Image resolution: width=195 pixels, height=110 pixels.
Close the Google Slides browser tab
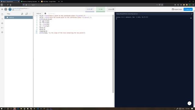(59, 2)
